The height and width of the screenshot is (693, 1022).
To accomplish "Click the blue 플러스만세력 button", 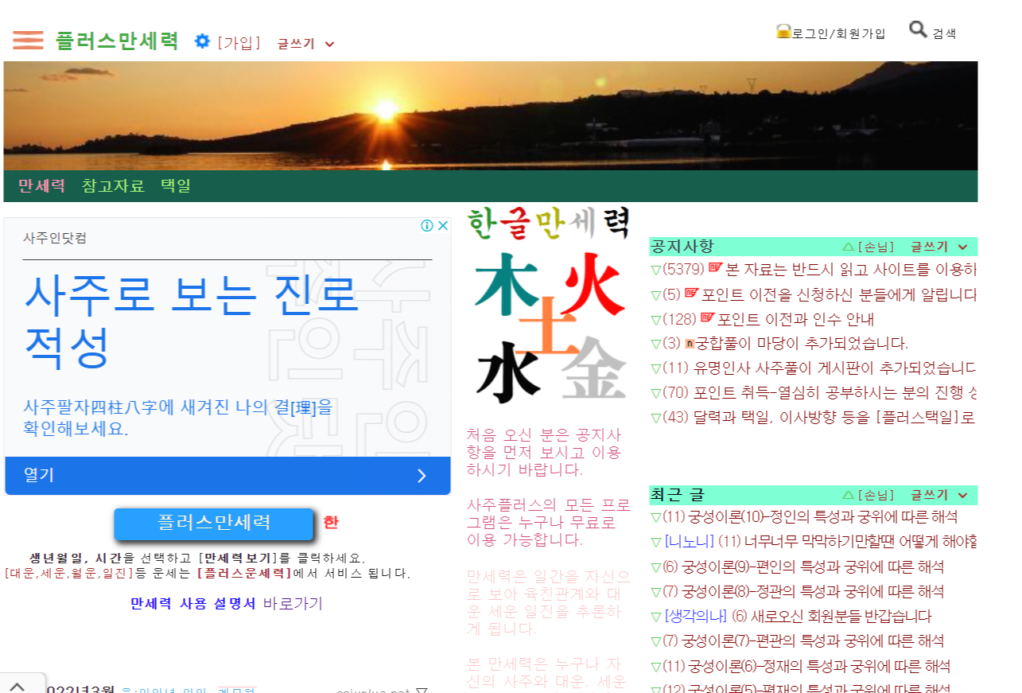I will point(214,524).
